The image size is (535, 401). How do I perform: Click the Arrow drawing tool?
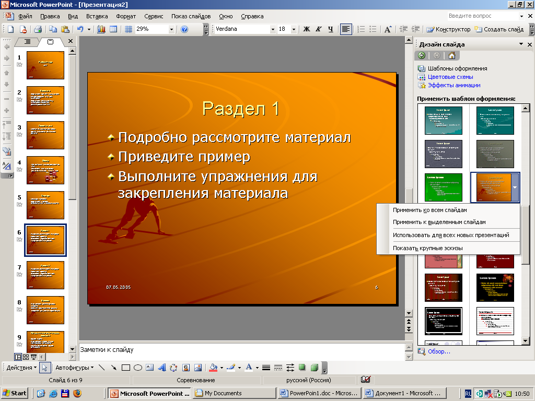click(113, 368)
